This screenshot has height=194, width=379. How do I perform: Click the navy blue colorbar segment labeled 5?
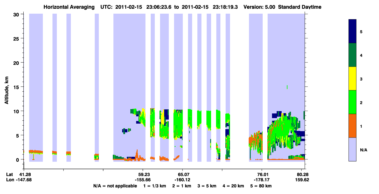352,31
